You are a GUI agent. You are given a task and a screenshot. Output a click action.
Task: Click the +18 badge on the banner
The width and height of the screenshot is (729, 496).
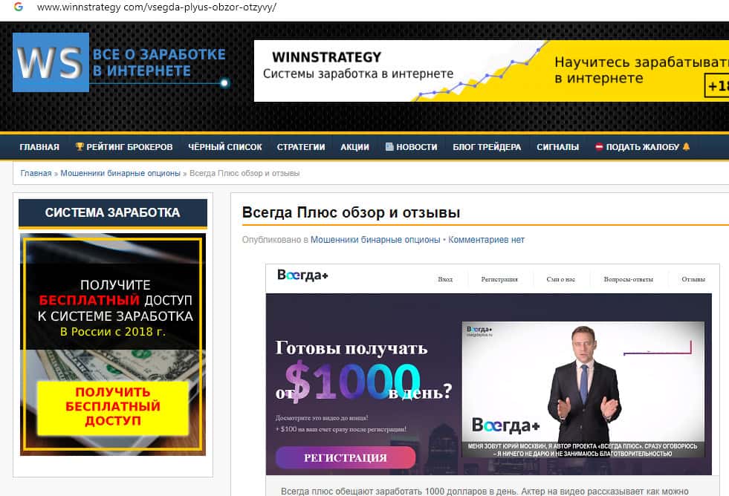(x=717, y=86)
